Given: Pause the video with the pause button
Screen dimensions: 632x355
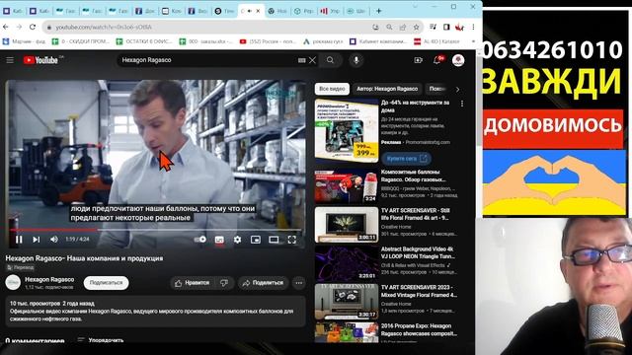Looking at the screenshot, I should coord(19,240).
